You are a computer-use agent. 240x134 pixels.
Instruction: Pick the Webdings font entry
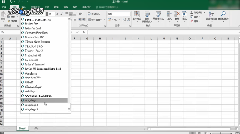tap(44, 91)
